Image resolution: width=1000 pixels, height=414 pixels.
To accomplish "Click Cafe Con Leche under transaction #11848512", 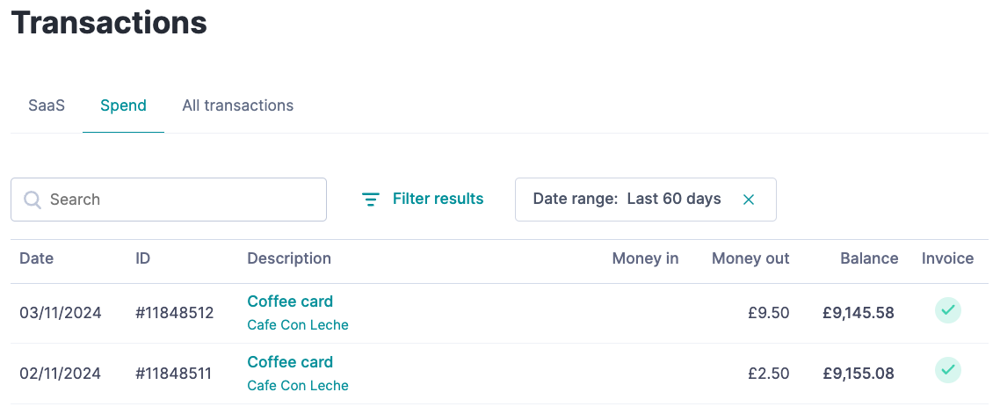I will pyautogui.click(x=298, y=325).
